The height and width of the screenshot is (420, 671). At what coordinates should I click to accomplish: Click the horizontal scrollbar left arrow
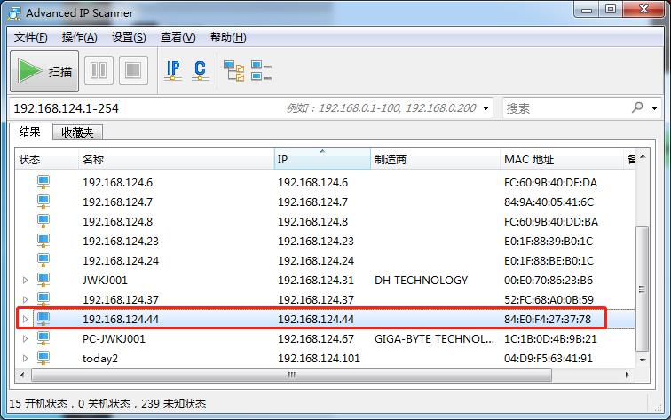pyautogui.click(x=23, y=375)
